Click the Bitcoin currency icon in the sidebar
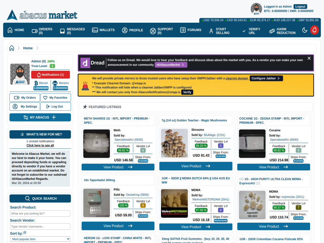 pyautogui.click(x=36, y=83)
